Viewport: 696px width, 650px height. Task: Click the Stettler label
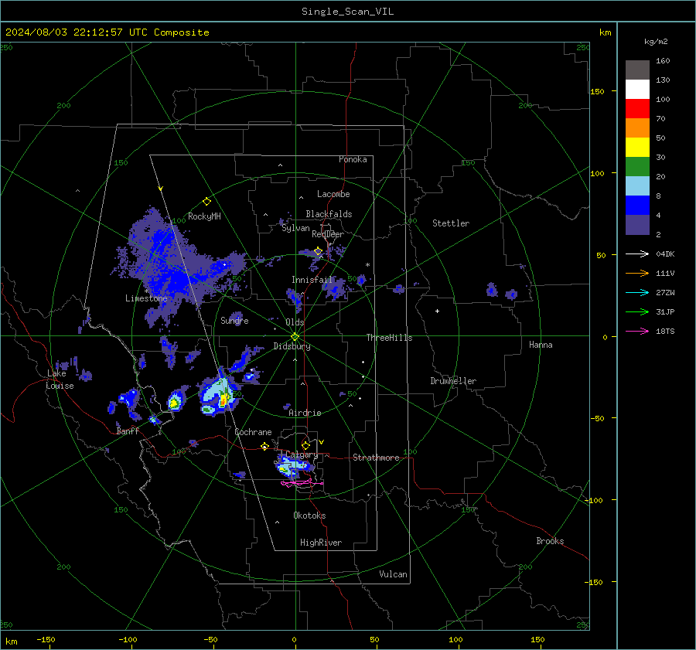[x=451, y=223]
